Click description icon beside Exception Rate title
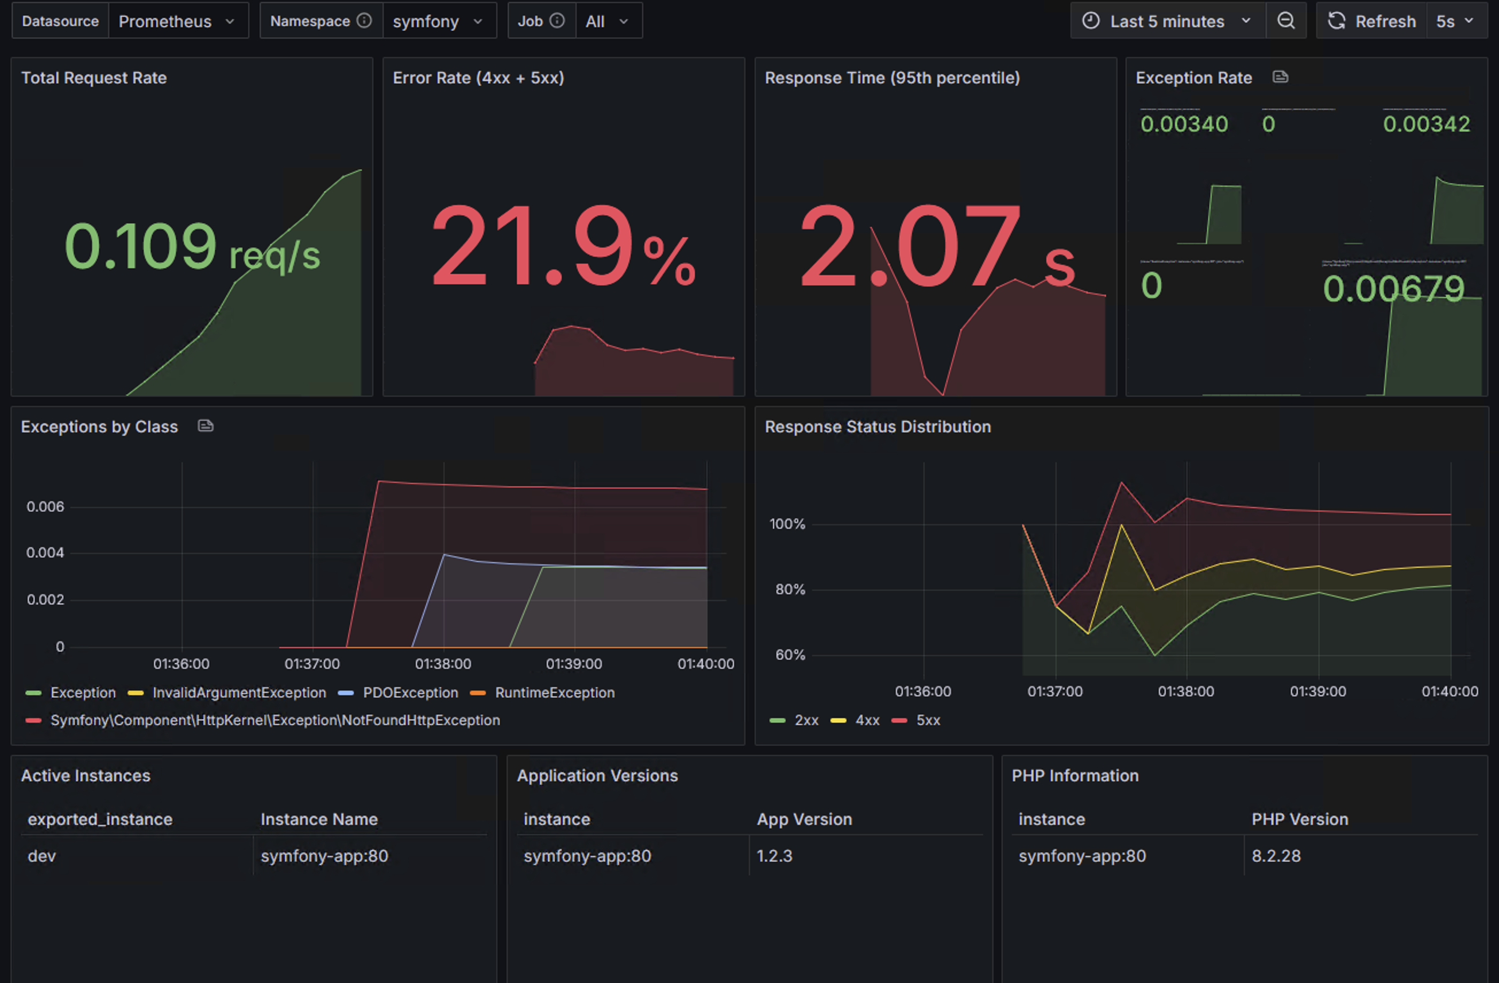1499x983 pixels. point(1280,77)
